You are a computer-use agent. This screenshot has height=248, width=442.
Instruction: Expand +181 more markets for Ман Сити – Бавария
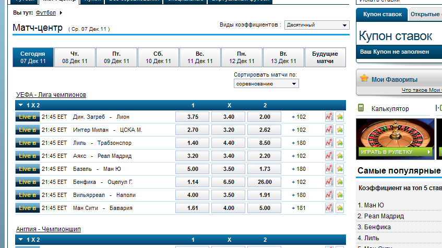click(299, 208)
